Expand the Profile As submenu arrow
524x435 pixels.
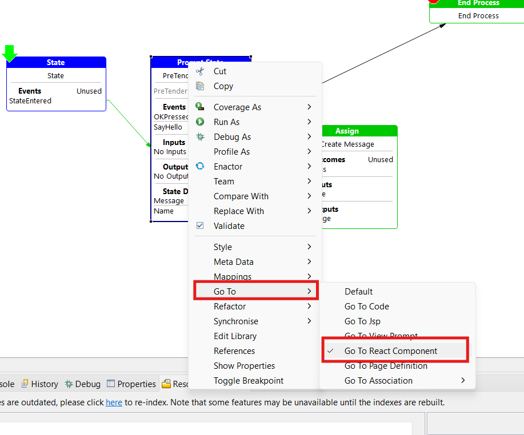[309, 152]
